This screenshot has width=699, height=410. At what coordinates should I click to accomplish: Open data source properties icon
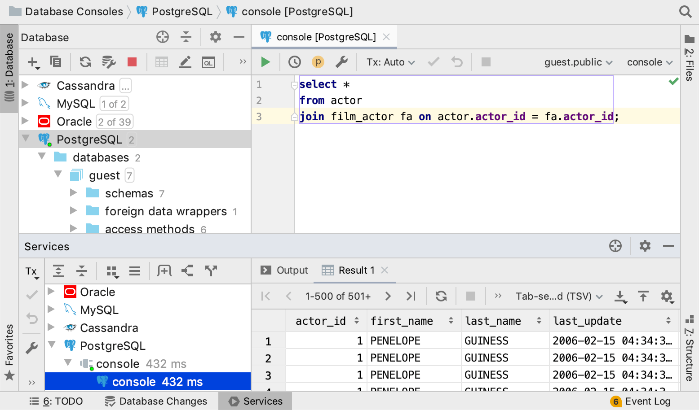(x=109, y=62)
